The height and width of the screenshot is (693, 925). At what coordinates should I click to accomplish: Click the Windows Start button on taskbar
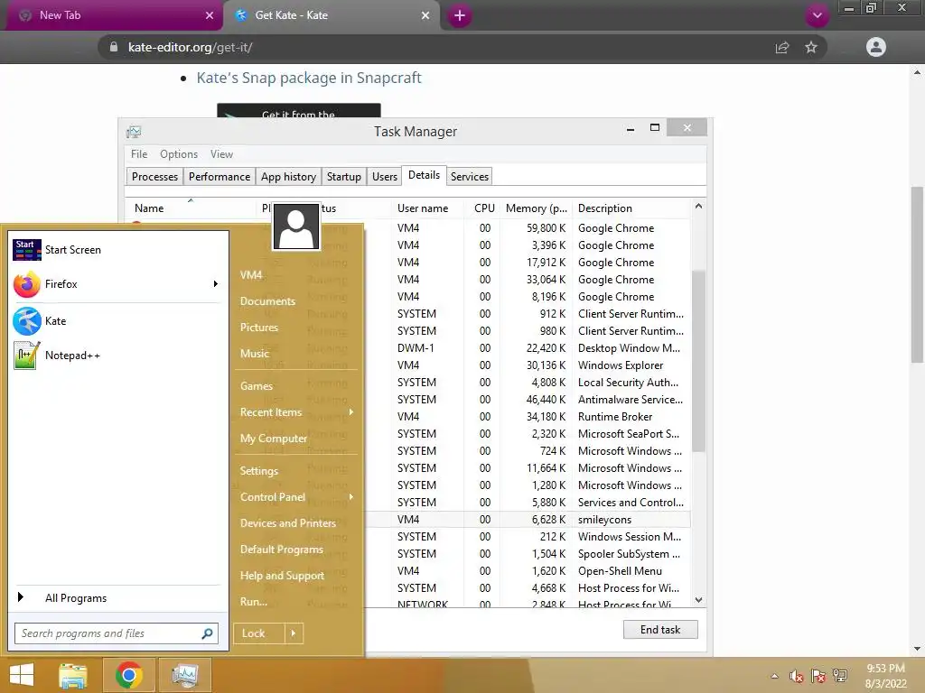click(x=22, y=675)
